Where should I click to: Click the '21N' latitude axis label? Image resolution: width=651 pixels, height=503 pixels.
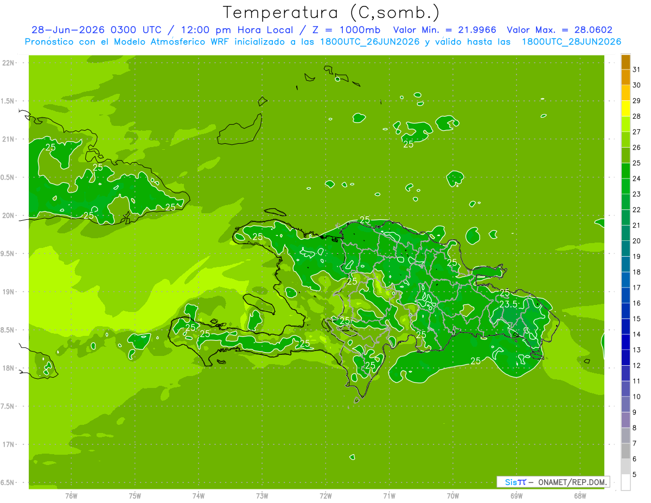coord(8,139)
